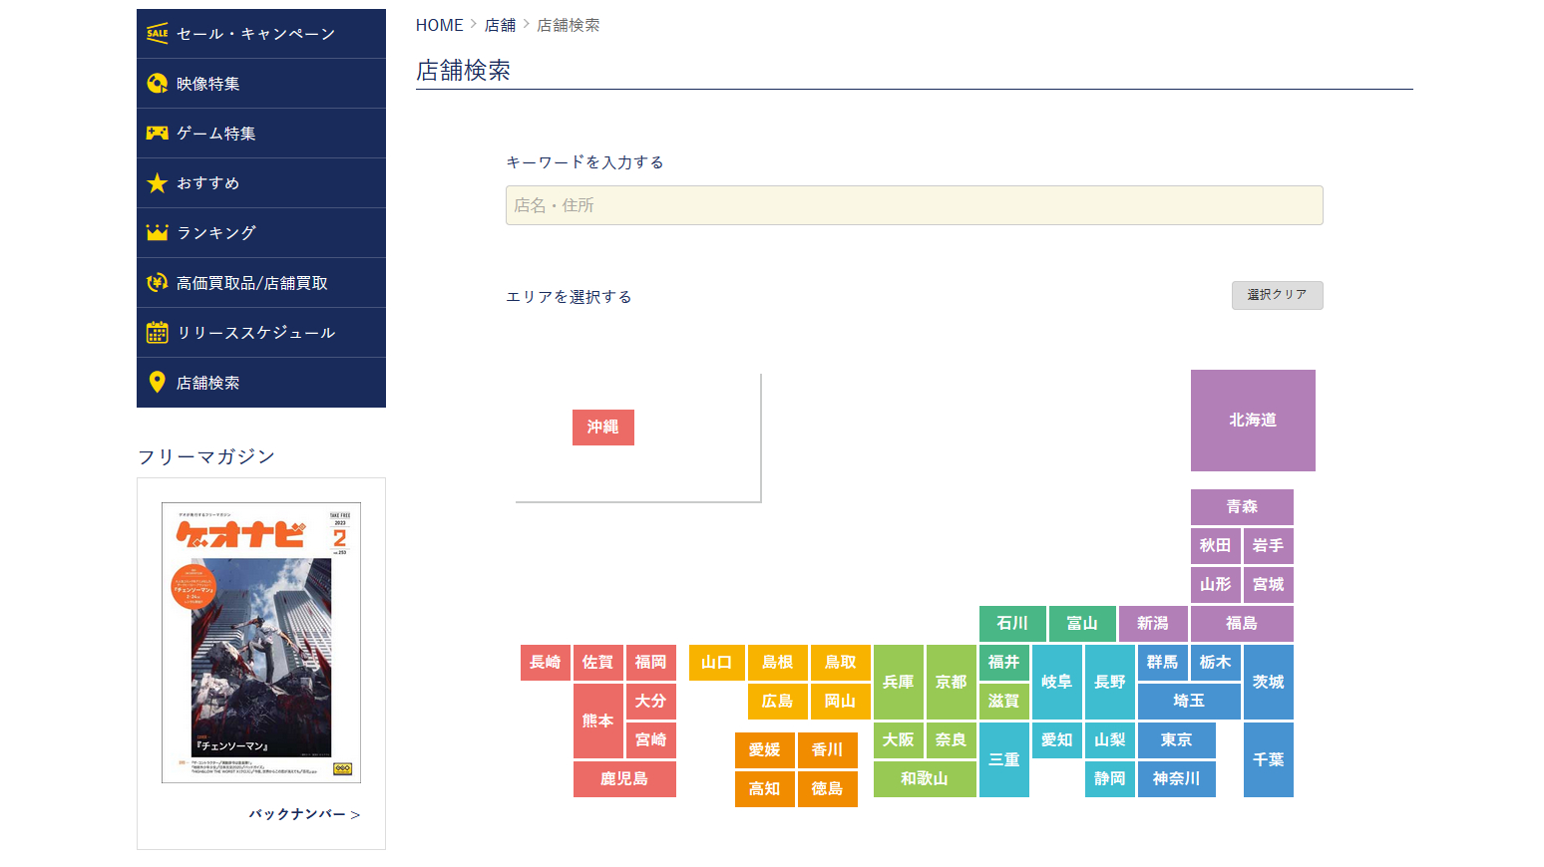
Task: Choose 静岡 prefecture tile
Action: click(x=1110, y=779)
